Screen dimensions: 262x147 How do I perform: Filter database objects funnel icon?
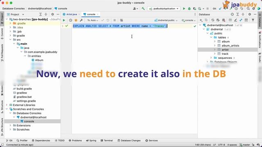click(253, 20)
